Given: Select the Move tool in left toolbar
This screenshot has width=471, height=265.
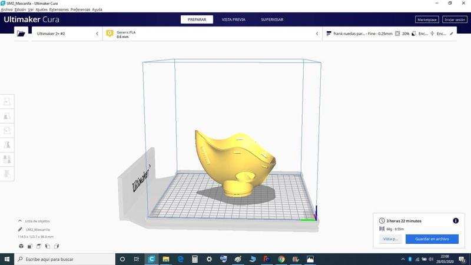Looking at the screenshot, I should pos(7,101).
